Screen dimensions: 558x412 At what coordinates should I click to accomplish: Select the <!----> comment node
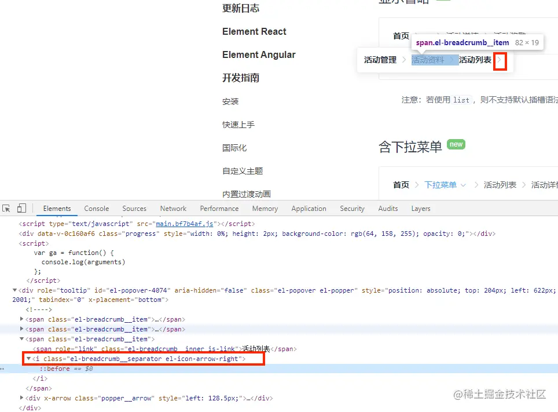(x=39, y=309)
